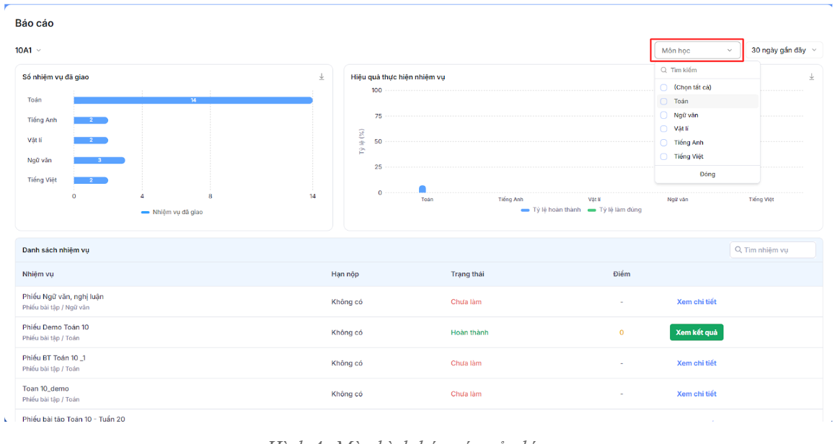The height and width of the screenshot is (444, 835).
Task: Open the Môn học dropdown
Action: pos(697,50)
